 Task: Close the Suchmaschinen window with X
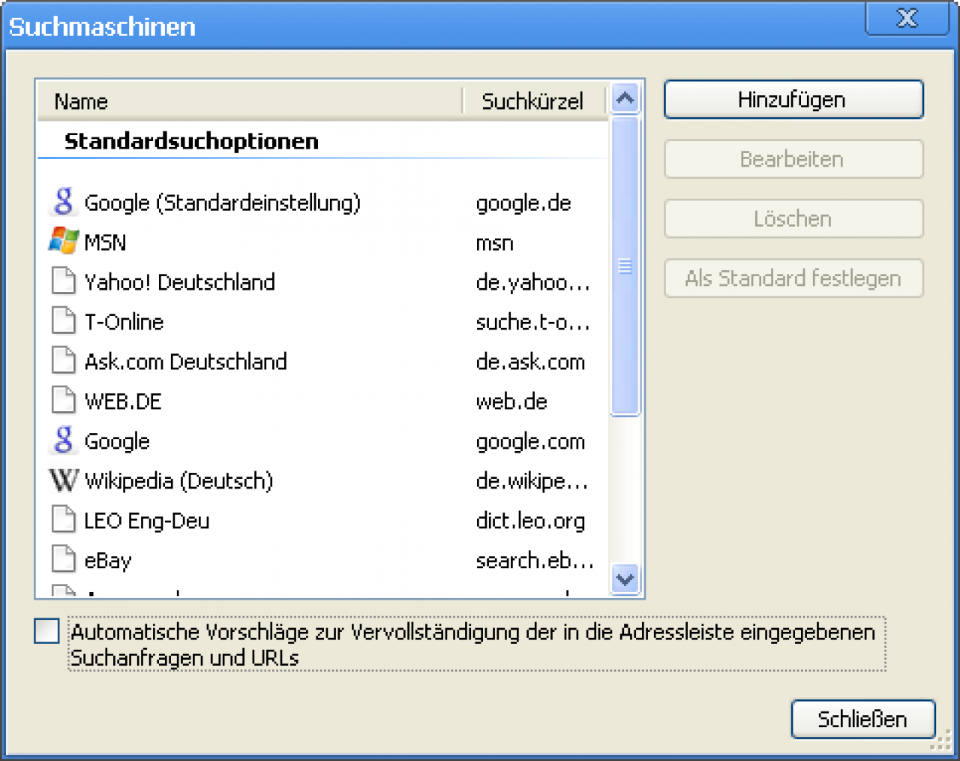click(x=907, y=18)
